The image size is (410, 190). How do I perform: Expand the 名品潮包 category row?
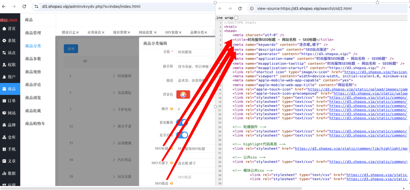pyautogui.click(x=114, y=93)
